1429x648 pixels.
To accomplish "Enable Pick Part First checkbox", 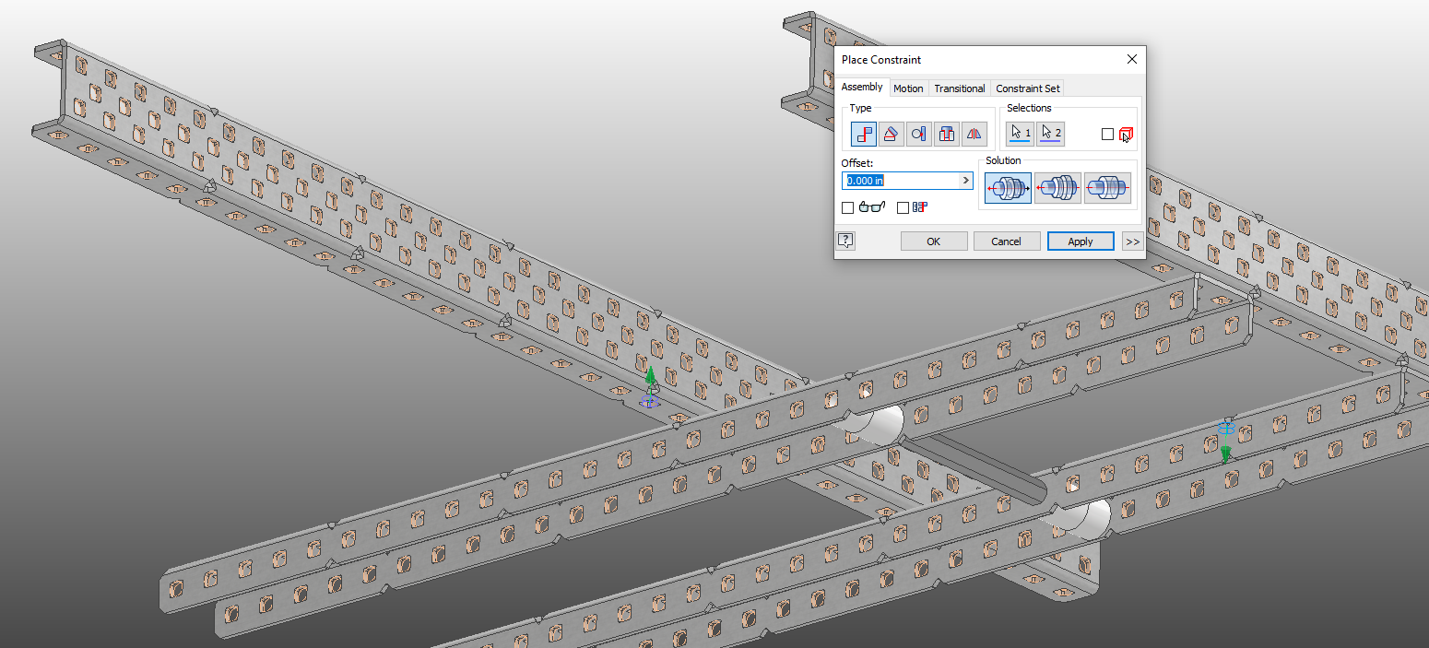I will 1107,135.
